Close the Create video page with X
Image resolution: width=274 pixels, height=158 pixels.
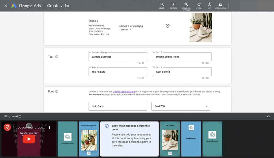(x=6, y=6)
